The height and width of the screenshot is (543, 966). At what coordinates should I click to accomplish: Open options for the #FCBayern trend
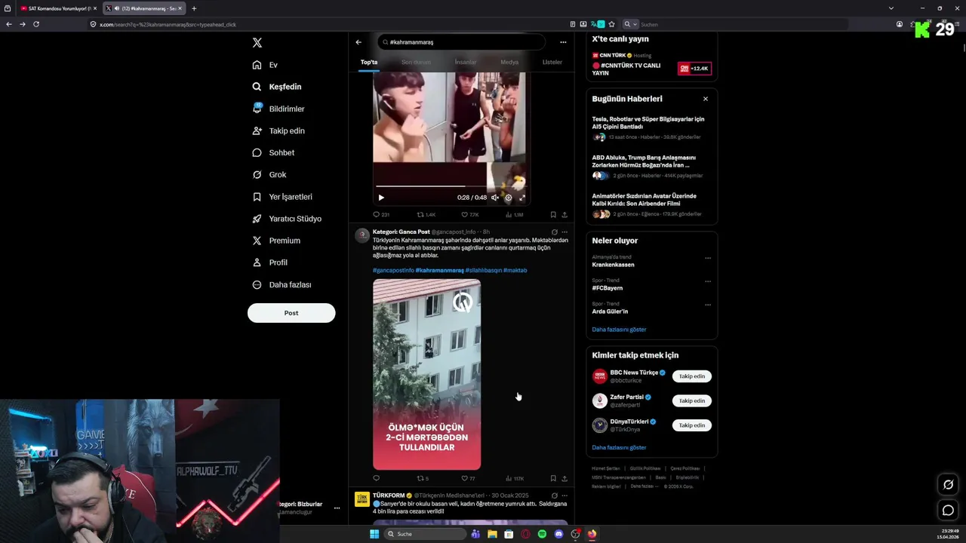[708, 281]
